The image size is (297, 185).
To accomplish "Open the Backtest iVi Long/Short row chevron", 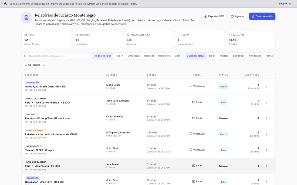I will click(x=266, y=118).
